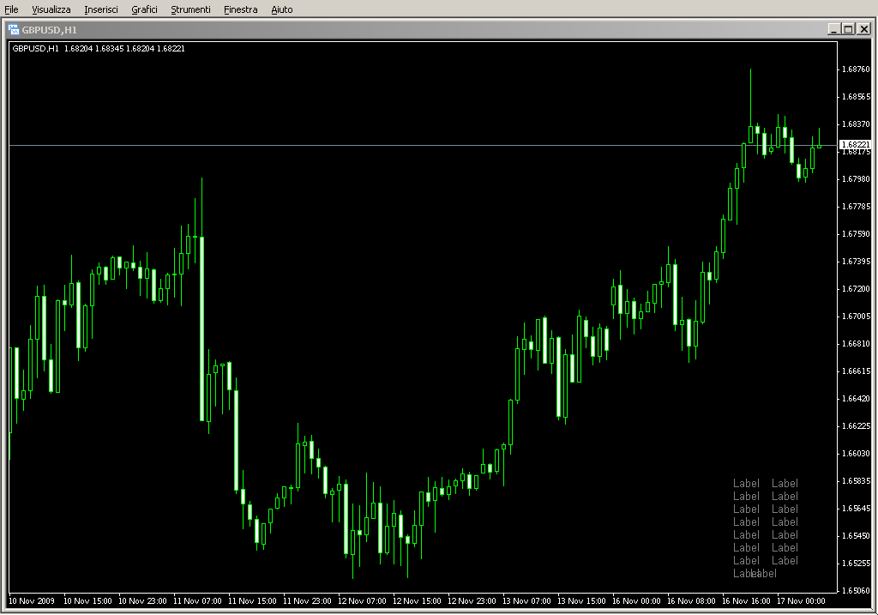The image size is (878, 615).
Task: Open the Aiuto menu
Action: [x=281, y=9]
